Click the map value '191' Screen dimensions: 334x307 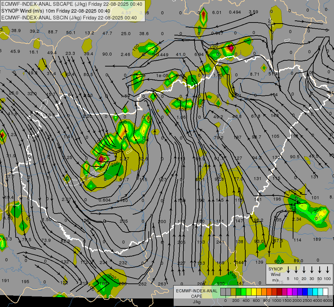pyautogui.click(x=5, y=281)
